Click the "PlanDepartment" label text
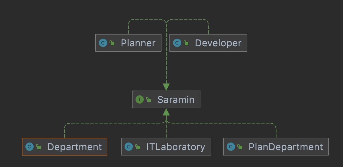 point(286,147)
